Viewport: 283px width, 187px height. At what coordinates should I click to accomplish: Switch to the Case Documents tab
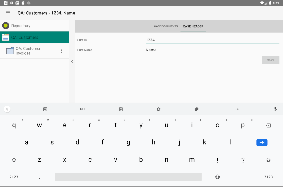click(166, 26)
